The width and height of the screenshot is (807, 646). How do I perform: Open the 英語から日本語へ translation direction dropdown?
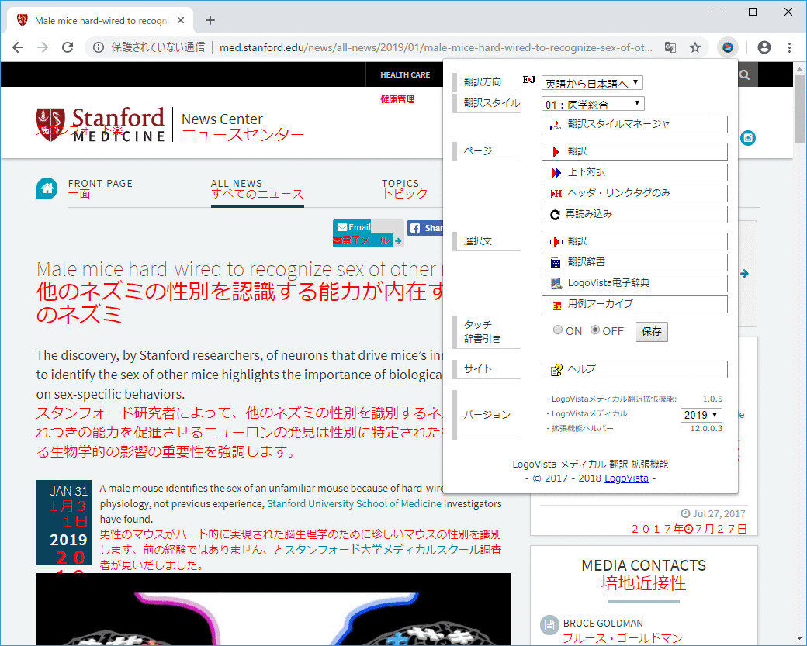[592, 83]
